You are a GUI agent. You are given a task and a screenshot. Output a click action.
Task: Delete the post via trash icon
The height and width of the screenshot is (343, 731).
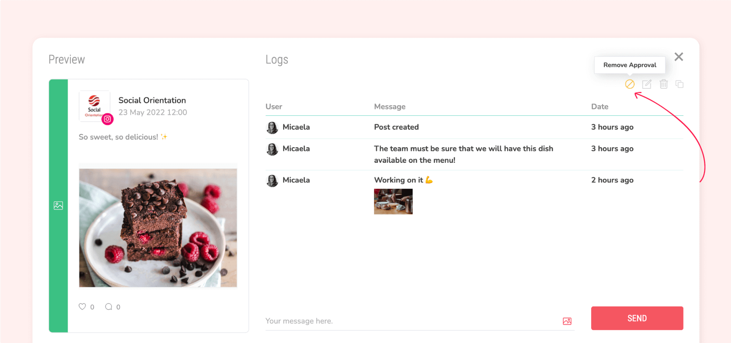click(663, 84)
